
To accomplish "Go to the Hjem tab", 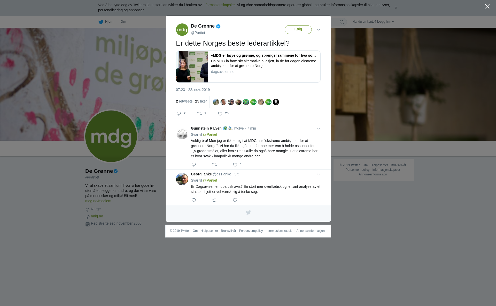I will pos(106,22).
